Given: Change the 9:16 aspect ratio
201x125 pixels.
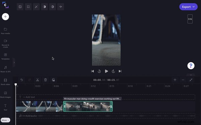Looking at the screenshot, I should click(190, 19).
